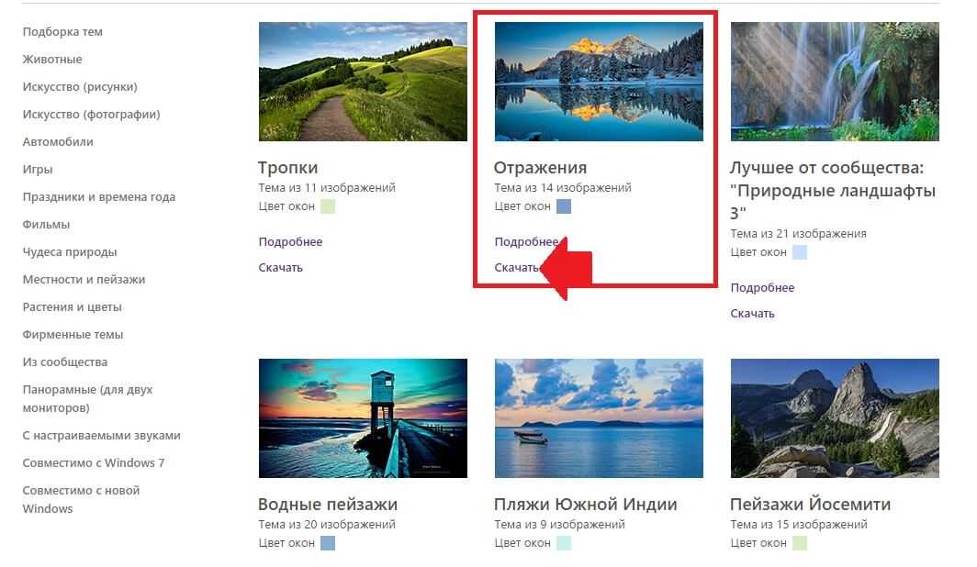Click the green Тропки window color swatch

328,206
